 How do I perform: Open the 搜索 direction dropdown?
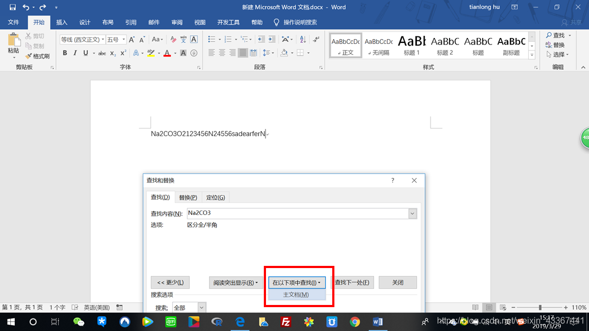(x=201, y=308)
